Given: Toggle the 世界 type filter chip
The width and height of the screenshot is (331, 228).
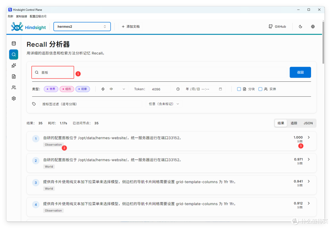Looking at the screenshot, I should pos(51,89).
